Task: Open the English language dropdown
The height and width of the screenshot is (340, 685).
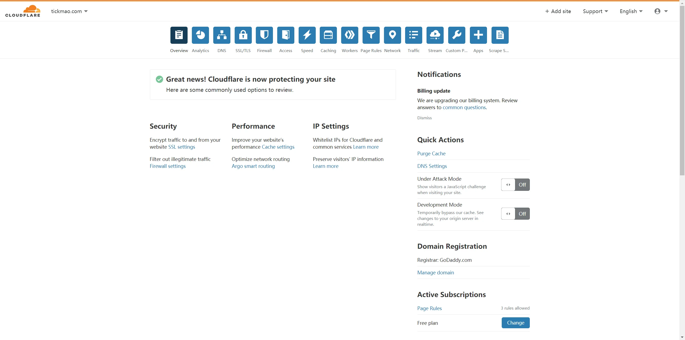Action: click(x=631, y=11)
